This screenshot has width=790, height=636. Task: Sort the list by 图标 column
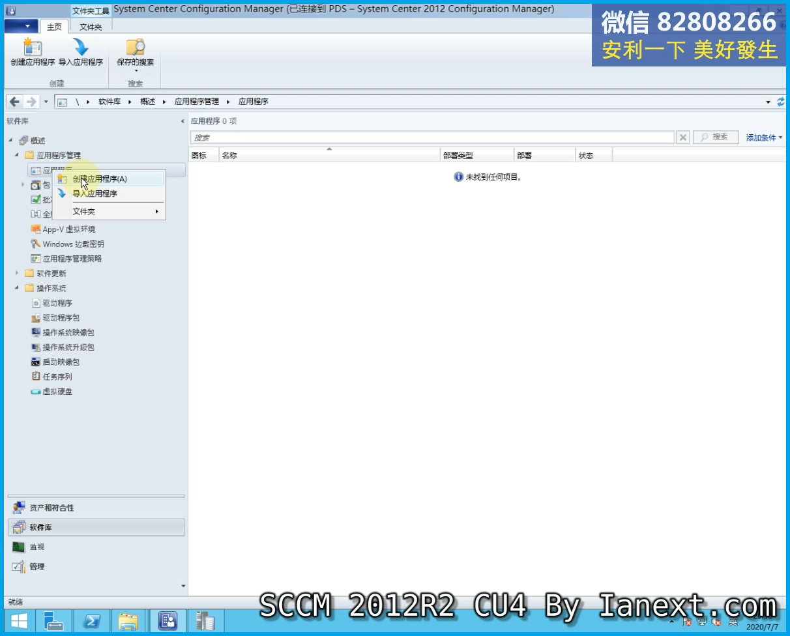[203, 156]
